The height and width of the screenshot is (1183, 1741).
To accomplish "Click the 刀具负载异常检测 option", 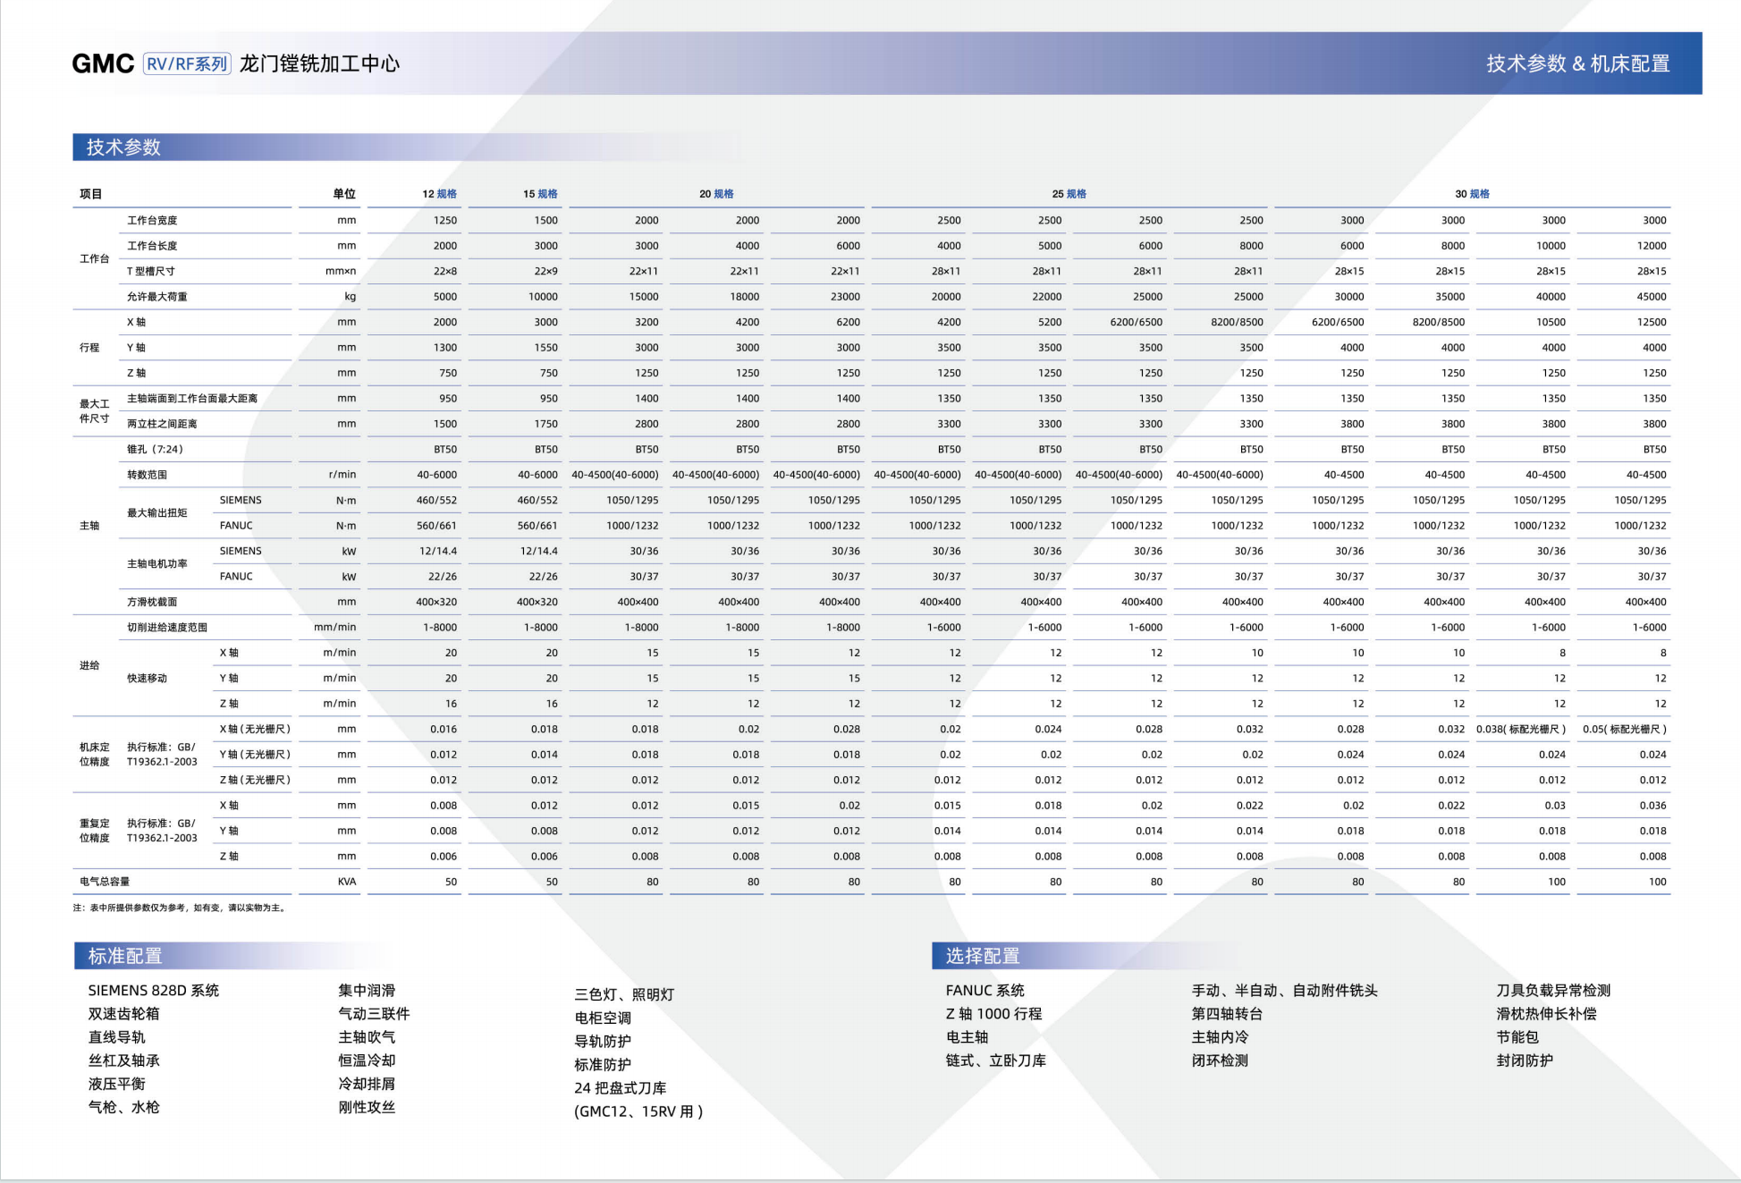I will [1552, 990].
